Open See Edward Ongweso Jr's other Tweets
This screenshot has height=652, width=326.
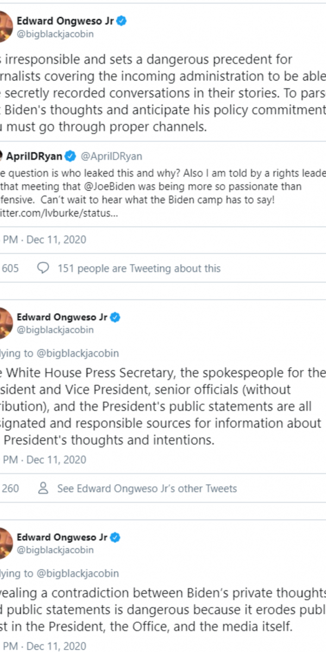tap(147, 488)
